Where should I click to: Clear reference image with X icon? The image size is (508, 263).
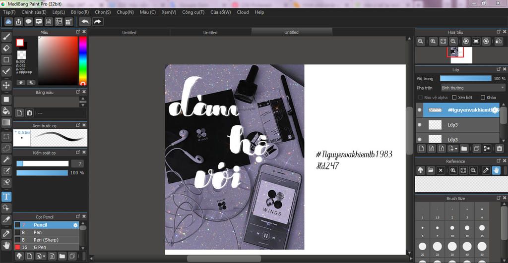click(441, 170)
